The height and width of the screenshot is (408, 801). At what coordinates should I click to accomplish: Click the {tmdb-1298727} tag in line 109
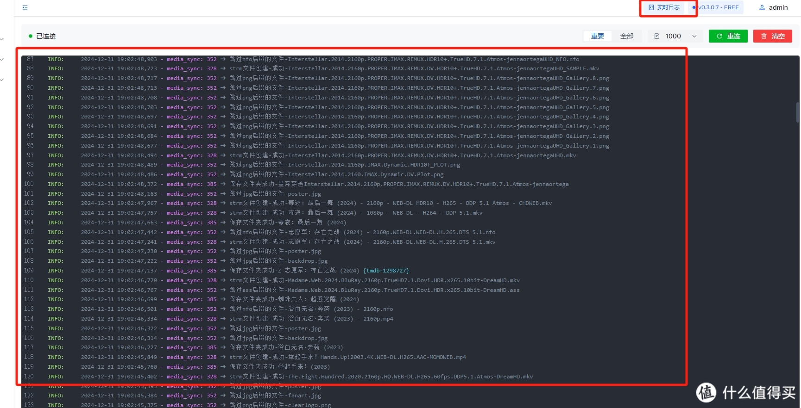point(386,271)
